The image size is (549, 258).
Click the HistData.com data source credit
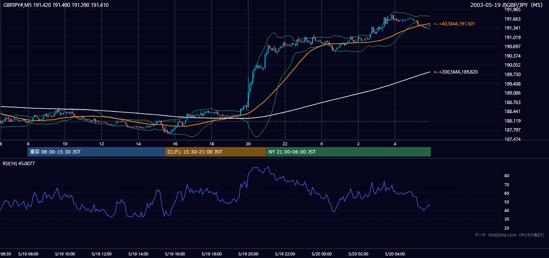pos(509,235)
